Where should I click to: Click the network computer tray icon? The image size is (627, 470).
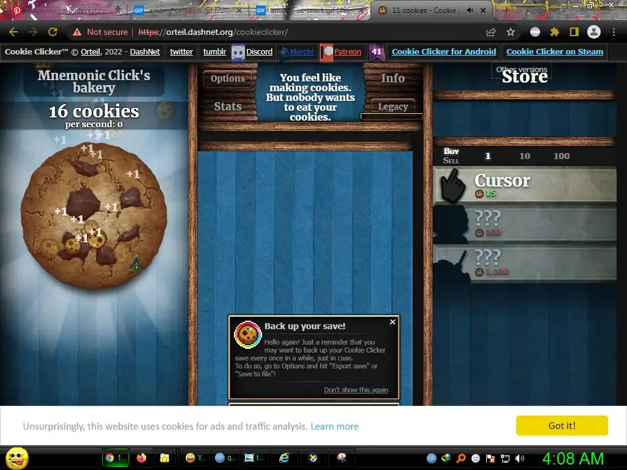tap(505, 458)
